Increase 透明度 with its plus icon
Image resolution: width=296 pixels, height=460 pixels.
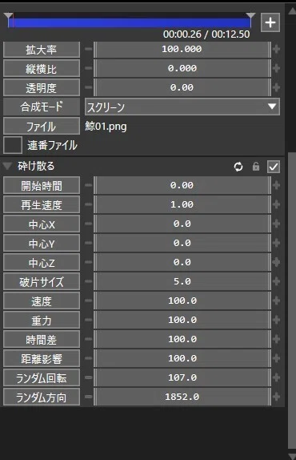pos(276,87)
